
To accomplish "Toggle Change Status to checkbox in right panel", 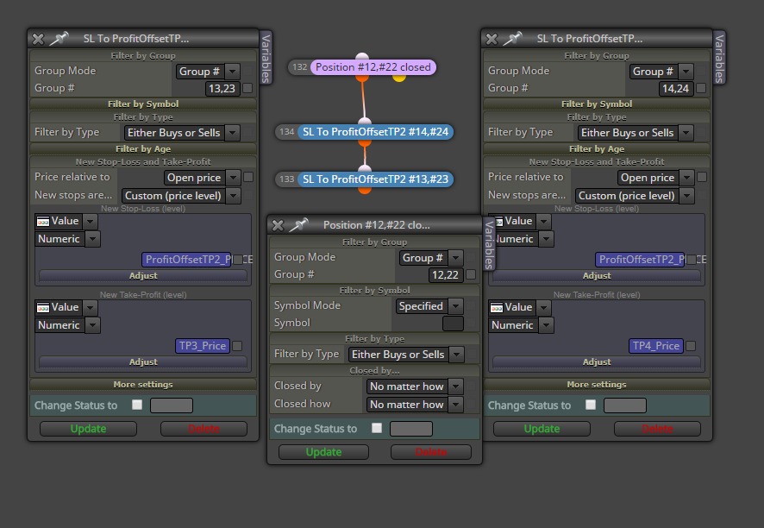I will click(591, 405).
